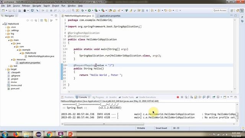The height and width of the screenshot is (138, 245).
Task: Click the Console horizontal scrollbar thumb
Action: pos(104,124)
